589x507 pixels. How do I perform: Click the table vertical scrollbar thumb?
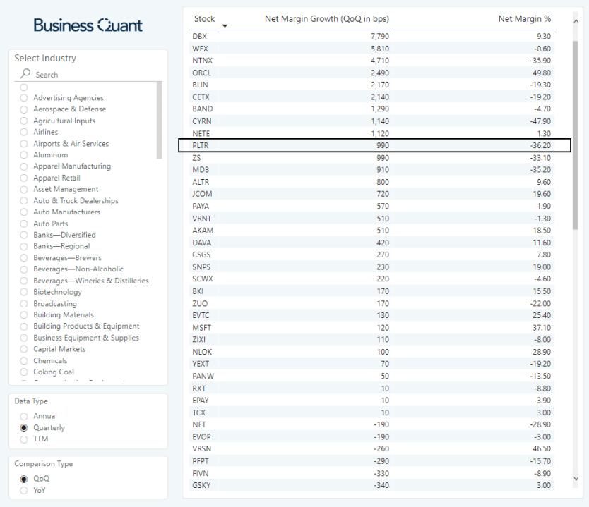pos(576,135)
